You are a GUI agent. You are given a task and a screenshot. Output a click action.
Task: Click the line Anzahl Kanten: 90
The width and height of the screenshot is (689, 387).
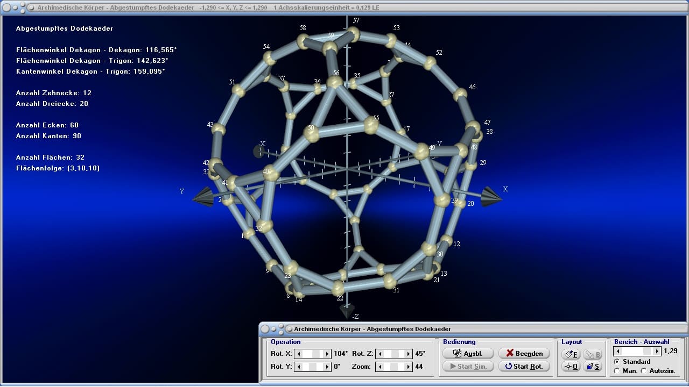point(48,136)
